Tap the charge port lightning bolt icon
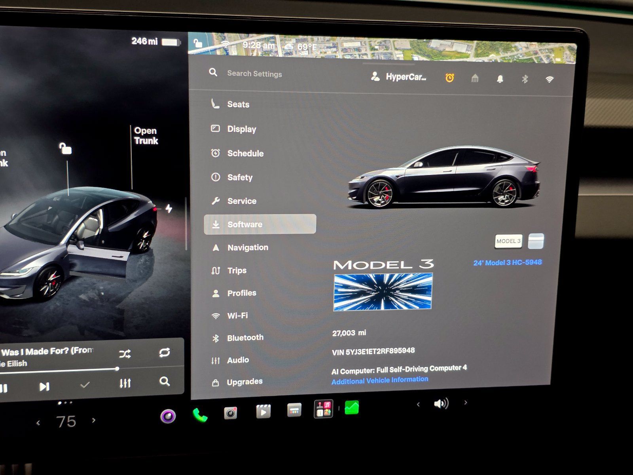 169,208
